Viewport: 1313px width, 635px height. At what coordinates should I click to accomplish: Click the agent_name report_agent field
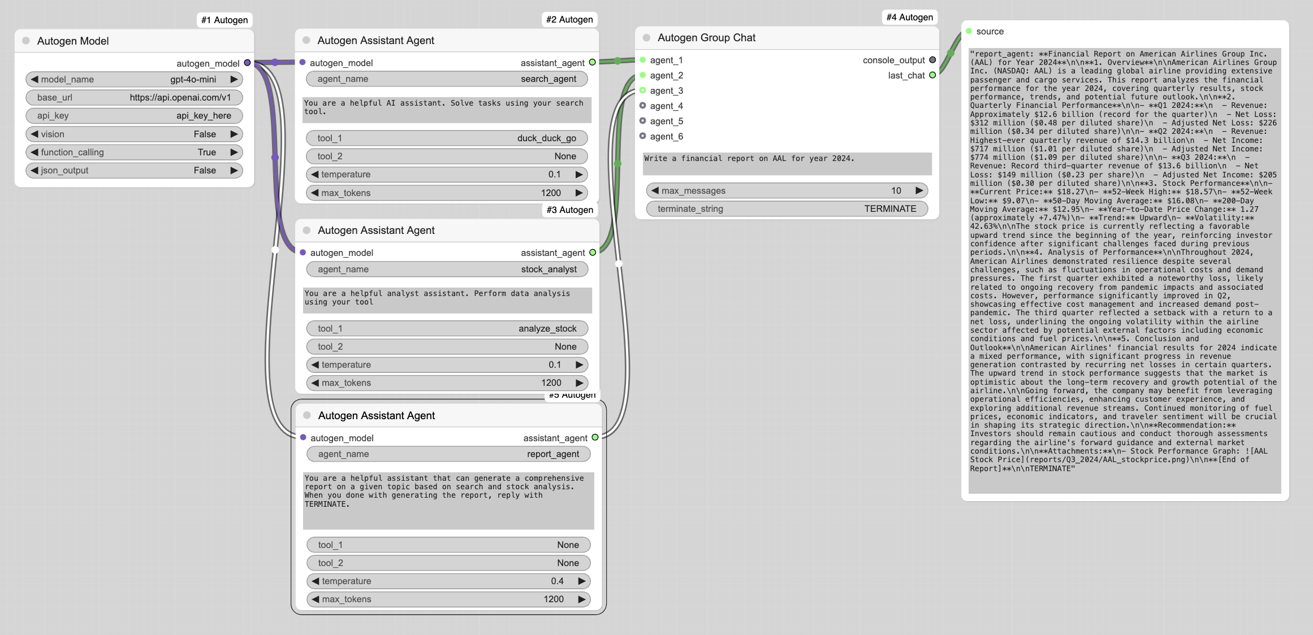[x=448, y=454]
